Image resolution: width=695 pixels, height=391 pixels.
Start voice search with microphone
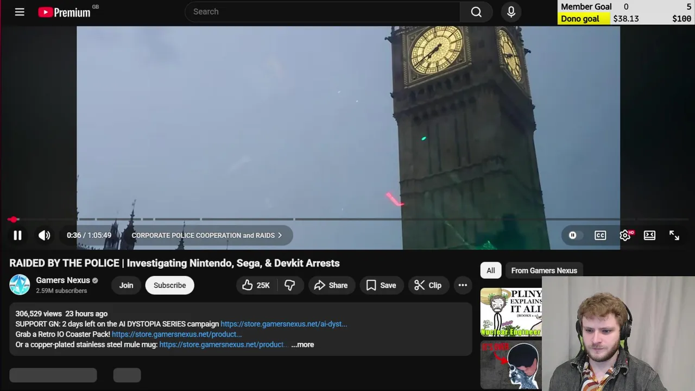(511, 12)
